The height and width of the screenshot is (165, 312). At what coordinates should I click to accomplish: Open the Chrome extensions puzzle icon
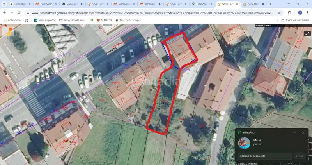point(289,12)
